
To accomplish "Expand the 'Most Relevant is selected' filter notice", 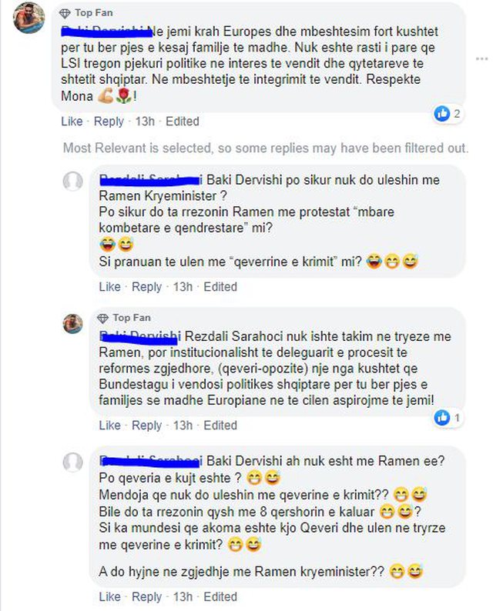I will 266,148.
